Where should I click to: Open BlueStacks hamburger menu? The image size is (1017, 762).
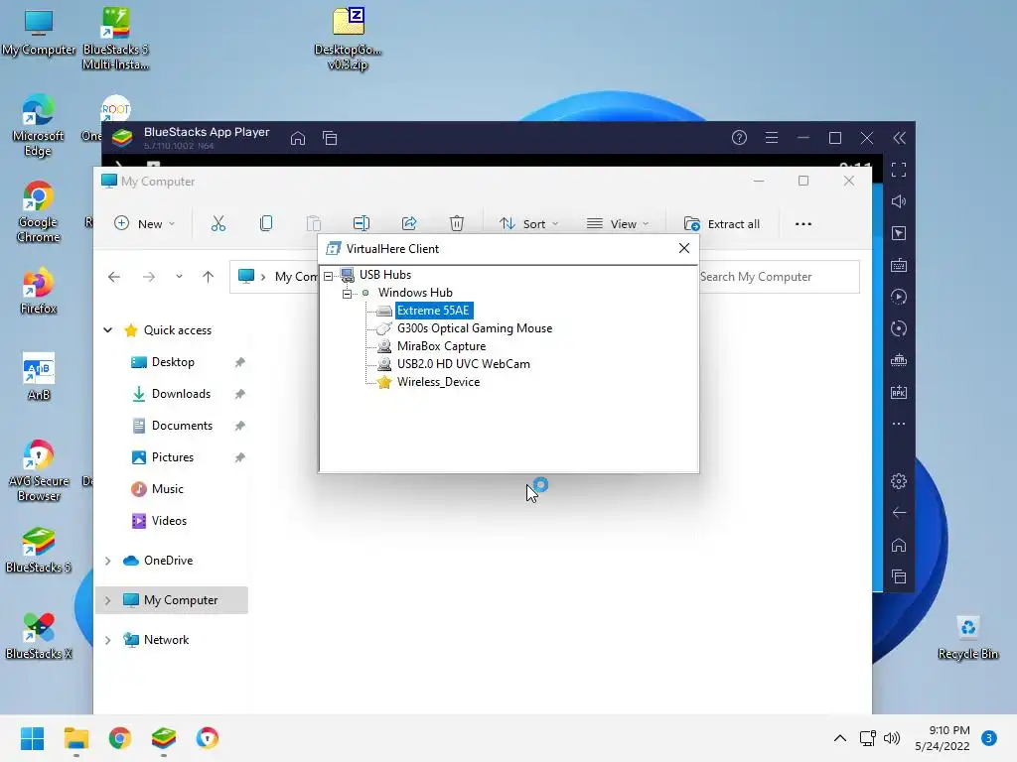[771, 138]
